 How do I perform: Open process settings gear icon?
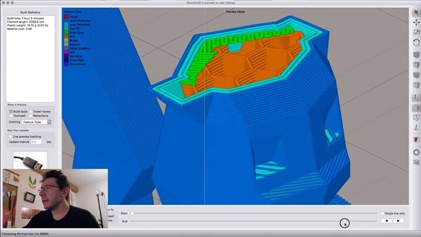pos(416,152)
